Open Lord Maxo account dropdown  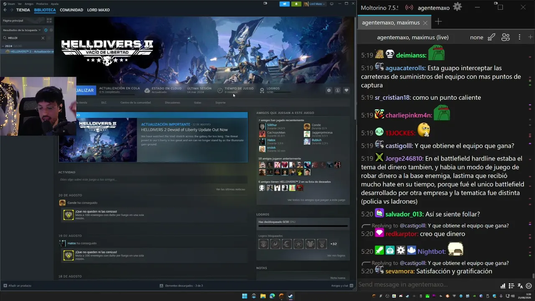pyautogui.click(x=314, y=4)
